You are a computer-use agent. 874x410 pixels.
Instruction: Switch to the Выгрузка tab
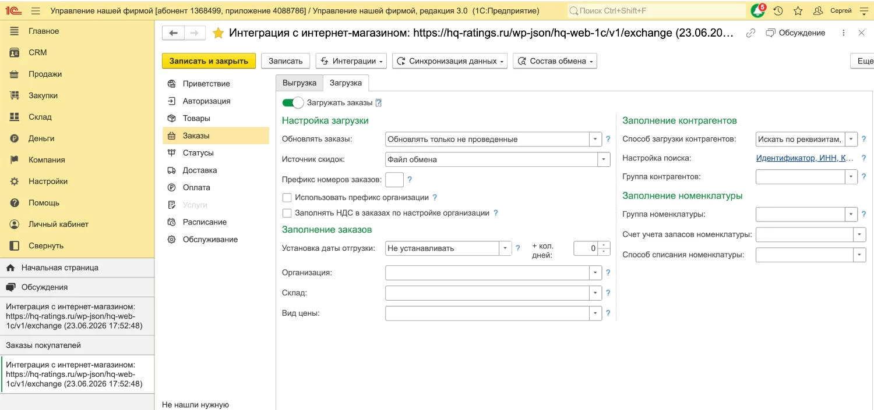pos(299,83)
